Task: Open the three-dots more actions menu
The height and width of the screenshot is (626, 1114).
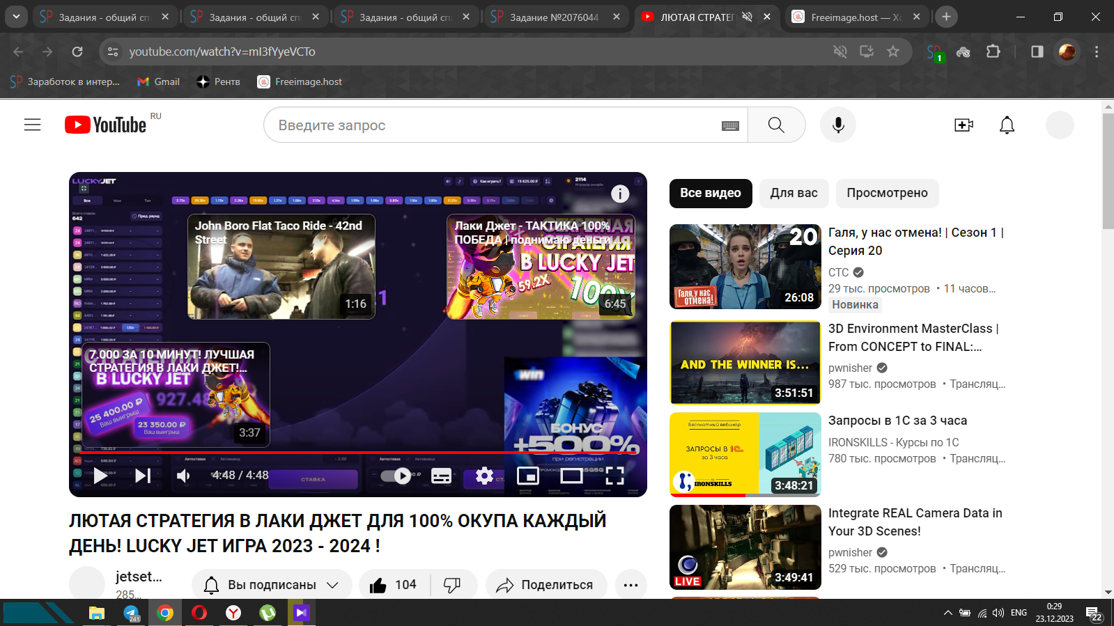Action: [x=631, y=585]
